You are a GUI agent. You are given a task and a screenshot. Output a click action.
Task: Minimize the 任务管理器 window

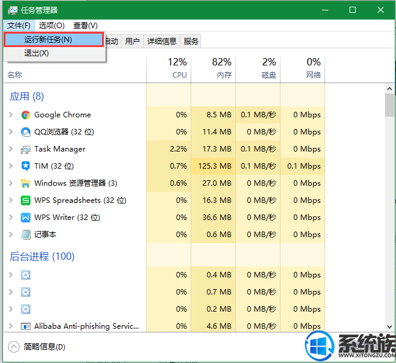click(x=325, y=10)
